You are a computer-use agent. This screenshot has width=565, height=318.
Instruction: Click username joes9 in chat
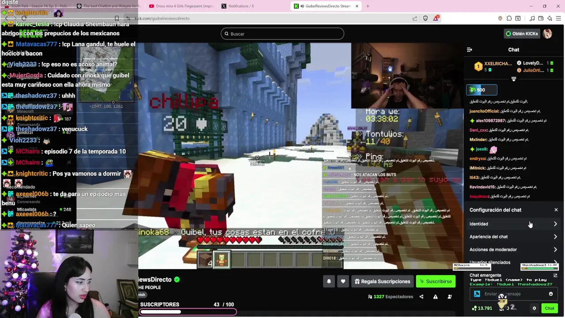point(481,149)
